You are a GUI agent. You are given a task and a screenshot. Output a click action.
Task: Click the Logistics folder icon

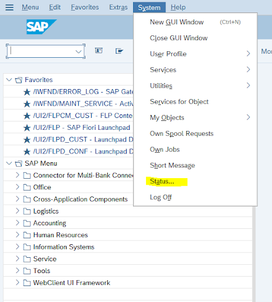pos(27,211)
